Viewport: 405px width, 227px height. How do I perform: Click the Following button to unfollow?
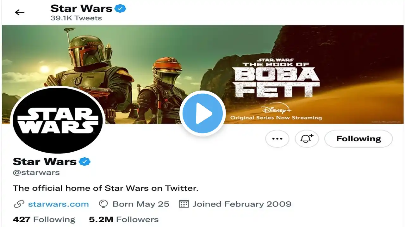[x=358, y=139]
